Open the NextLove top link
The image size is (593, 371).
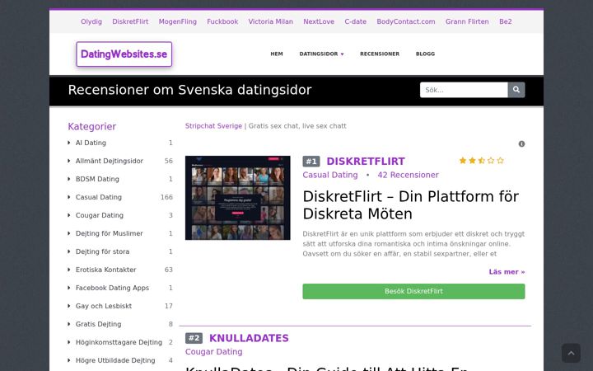pos(319,21)
